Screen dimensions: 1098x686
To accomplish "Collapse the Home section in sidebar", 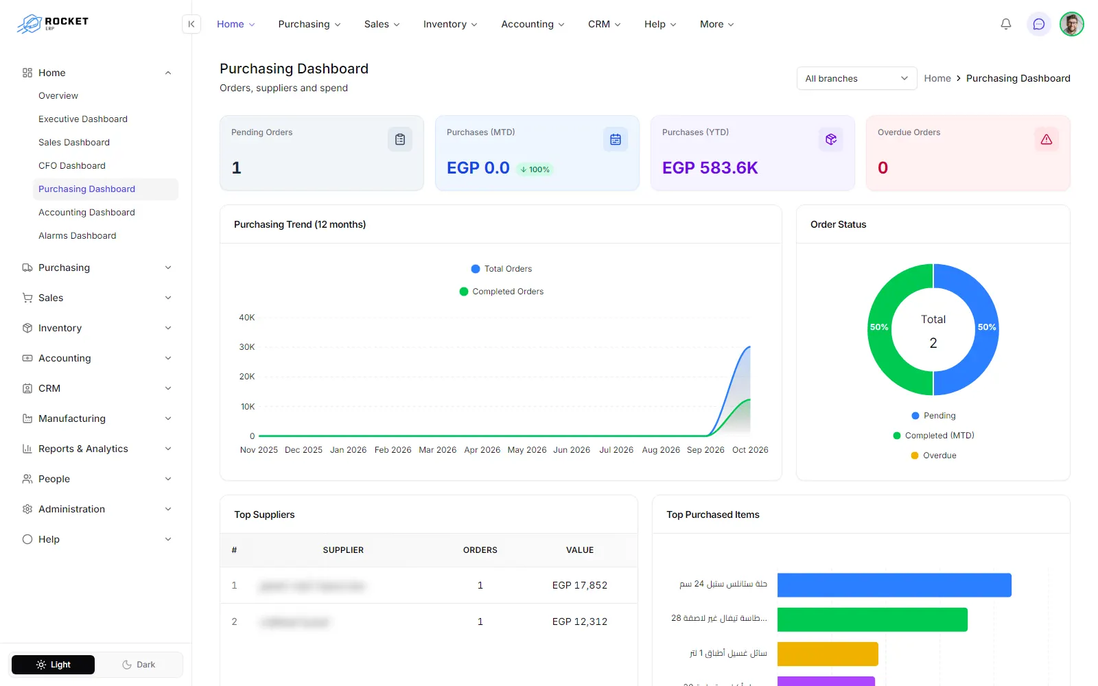I will [x=168, y=73].
